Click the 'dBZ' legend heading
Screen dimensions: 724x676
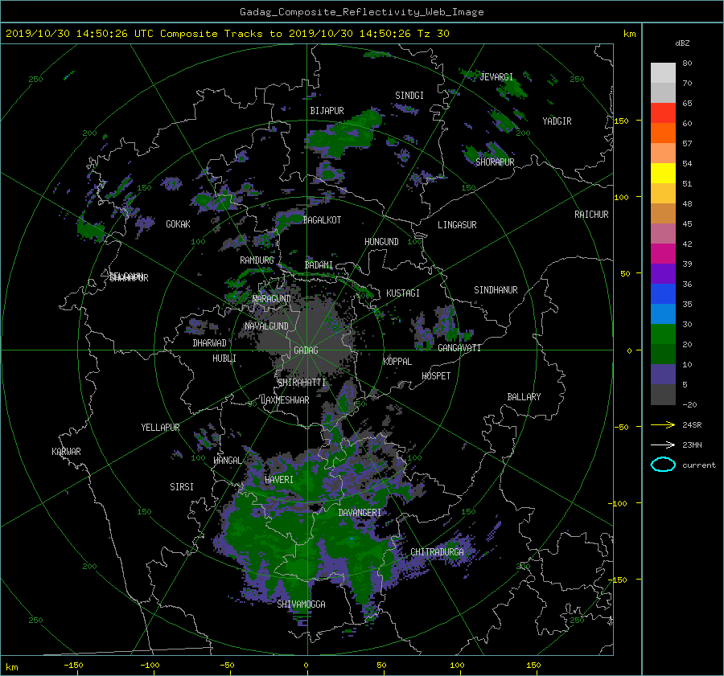click(682, 43)
